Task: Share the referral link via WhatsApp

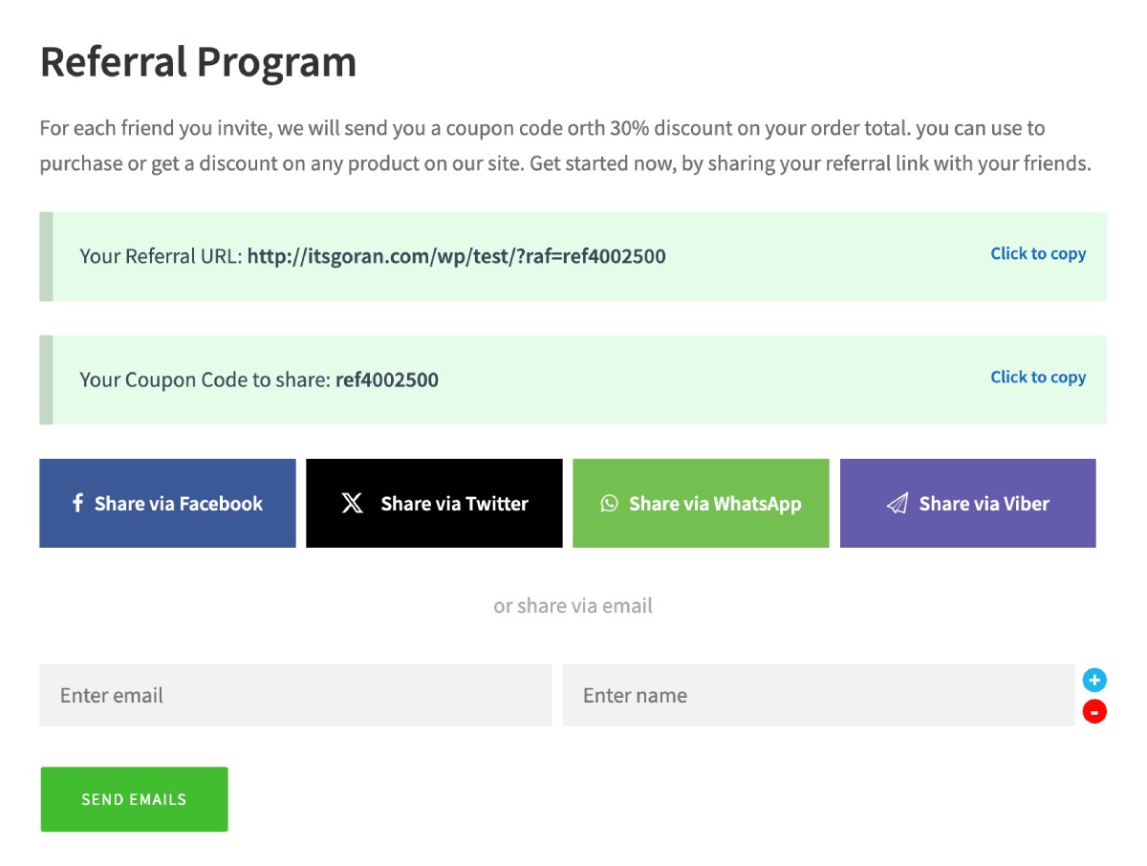Action: pyautogui.click(x=701, y=503)
